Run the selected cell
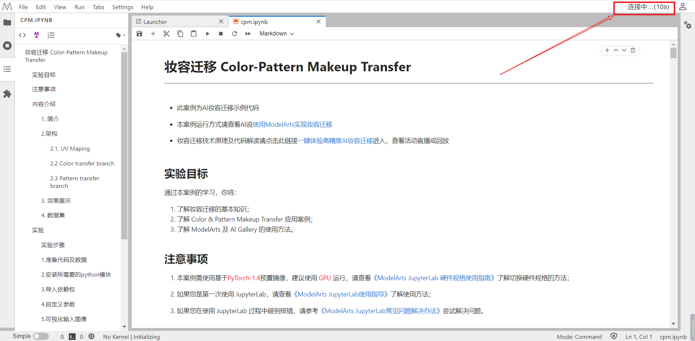695x341 pixels. 207,34
